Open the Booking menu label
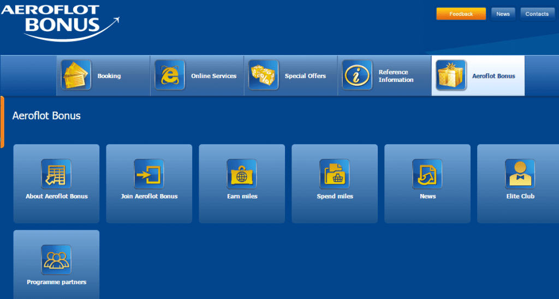The image size is (559, 299). pos(109,76)
